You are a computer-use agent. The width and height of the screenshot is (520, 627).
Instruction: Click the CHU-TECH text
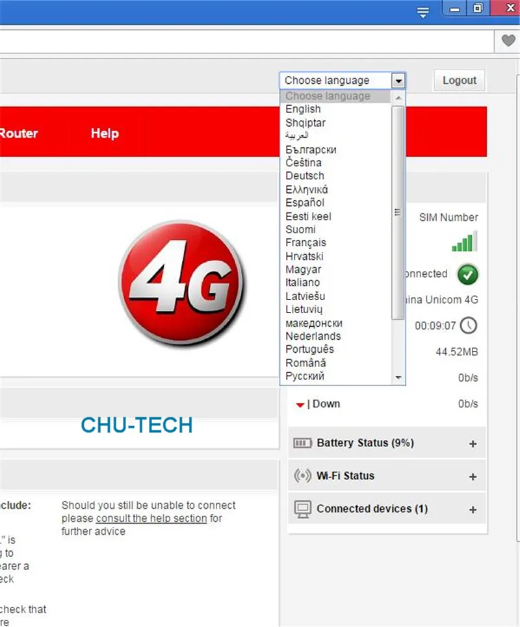click(x=136, y=425)
